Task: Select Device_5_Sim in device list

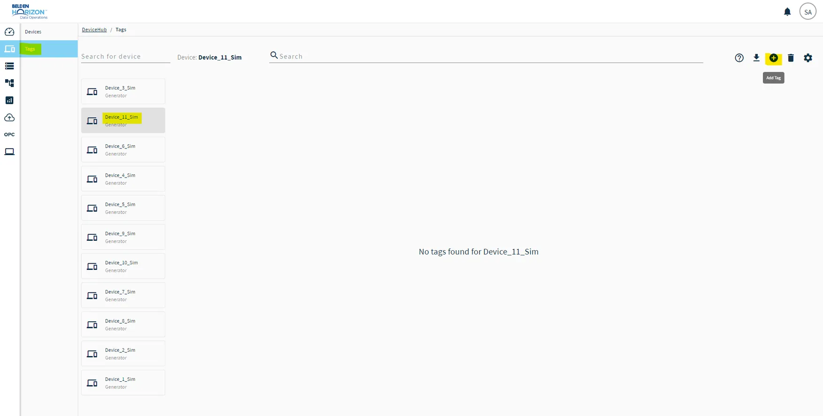Action: point(123,208)
